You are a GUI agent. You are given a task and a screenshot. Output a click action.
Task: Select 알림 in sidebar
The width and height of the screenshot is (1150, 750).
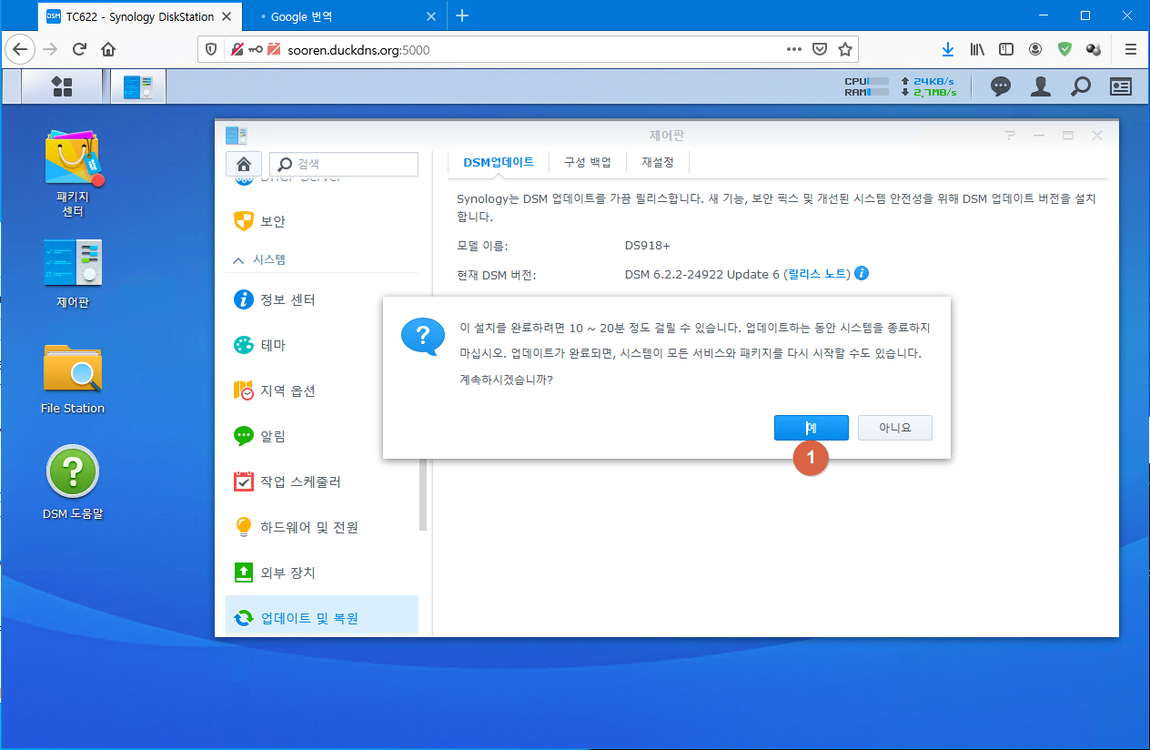(x=322, y=436)
